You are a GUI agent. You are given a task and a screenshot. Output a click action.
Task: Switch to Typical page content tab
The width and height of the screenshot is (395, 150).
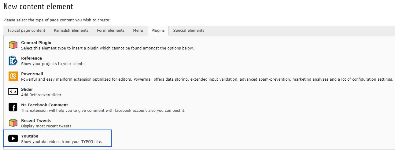[26, 30]
